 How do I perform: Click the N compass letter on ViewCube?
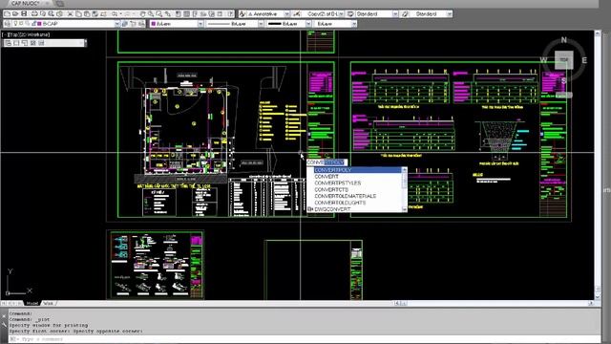563,40
